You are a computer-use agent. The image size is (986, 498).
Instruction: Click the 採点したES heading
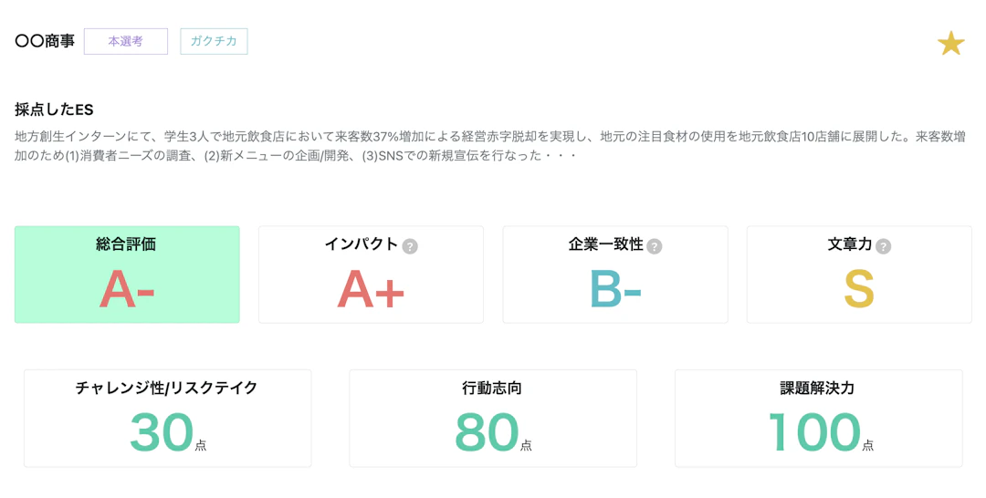click(x=54, y=109)
